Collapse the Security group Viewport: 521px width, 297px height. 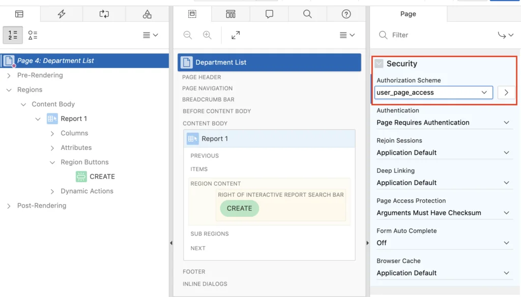tap(379, 64)
